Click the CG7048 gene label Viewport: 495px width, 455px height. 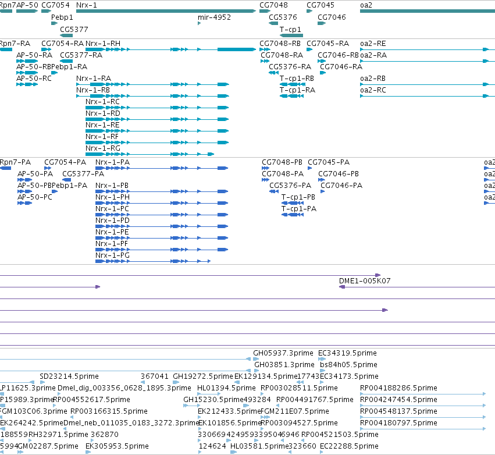(x=273, y=5)
